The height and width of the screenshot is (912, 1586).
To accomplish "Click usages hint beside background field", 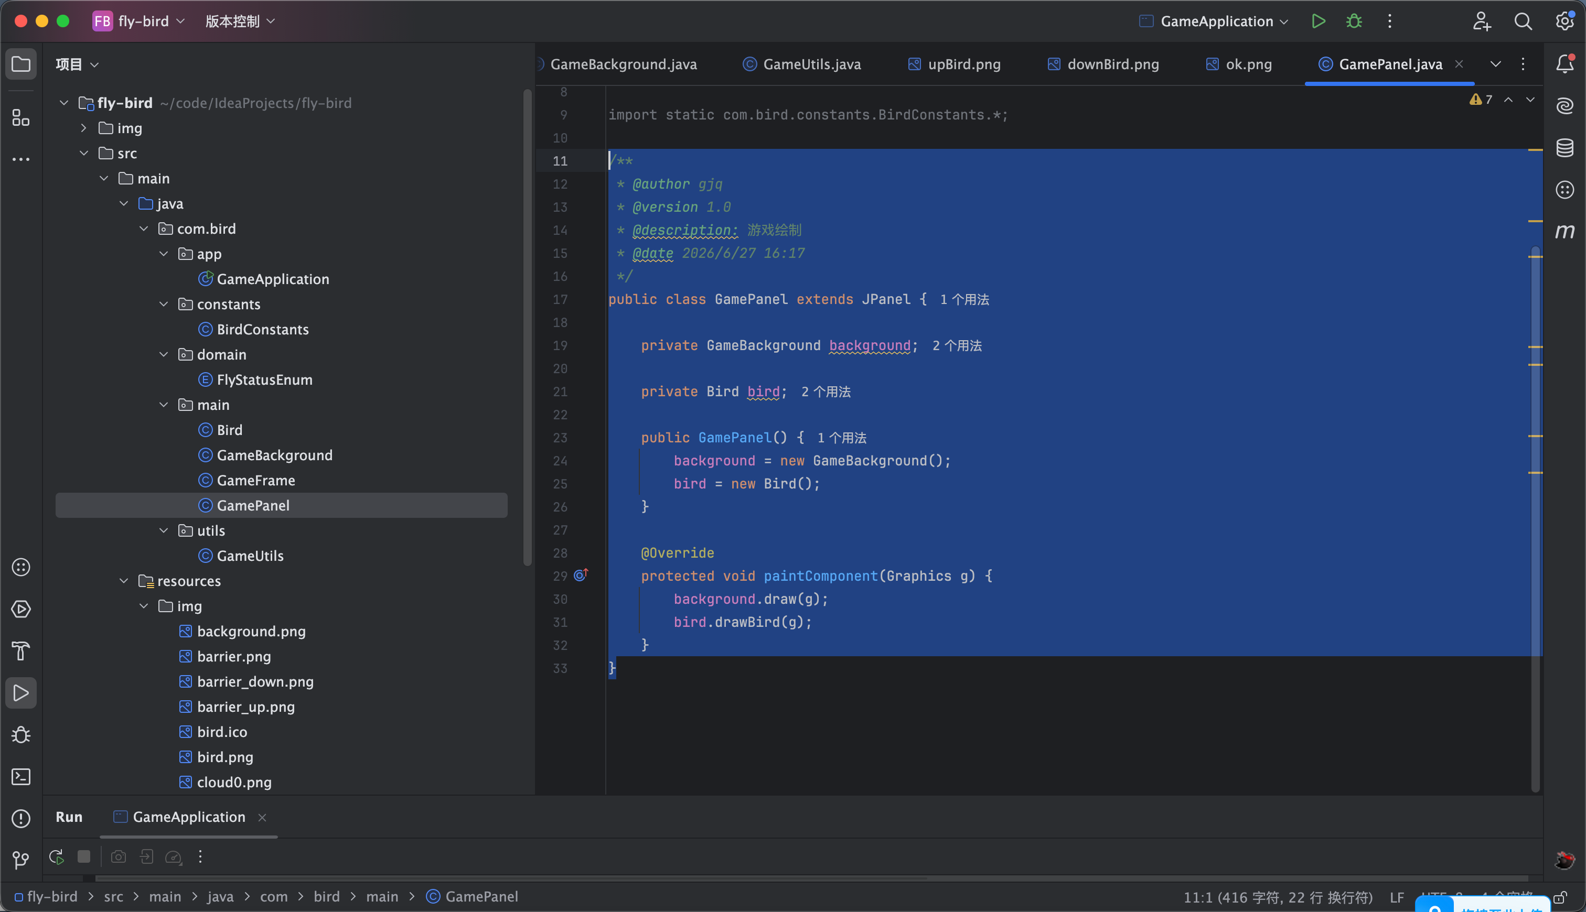I will click(x=957, y=345).
